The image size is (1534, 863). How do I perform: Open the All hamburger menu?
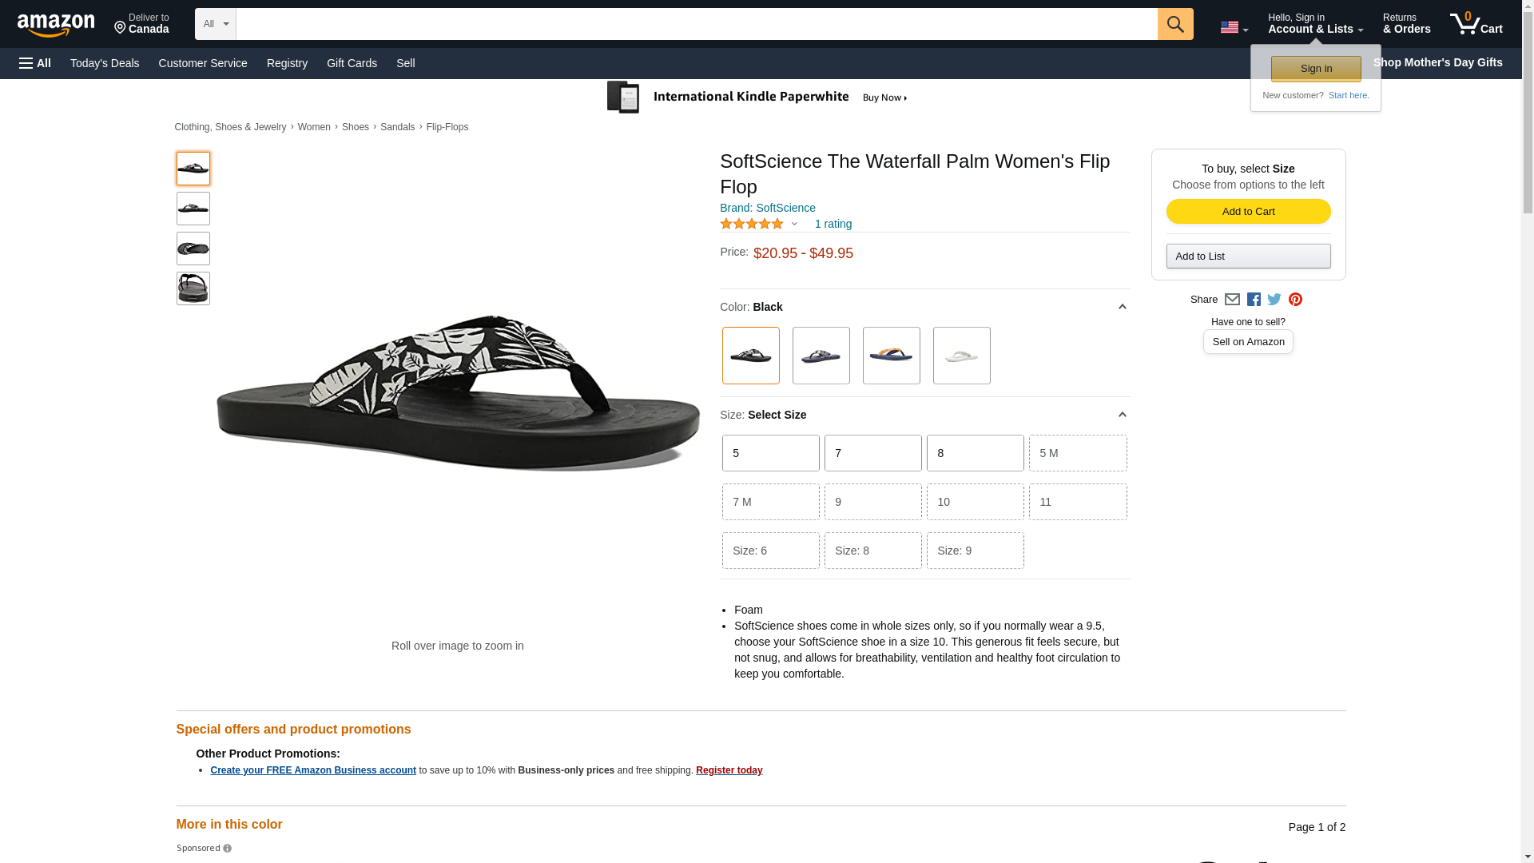35,63
